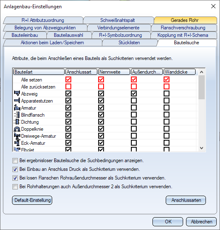Click the list scrollbar up arrow
The image size is (220, 230).
[202, 72]
